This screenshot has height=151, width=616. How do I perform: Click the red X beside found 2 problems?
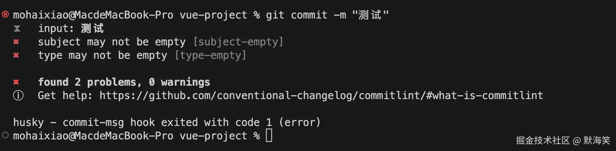16,82
